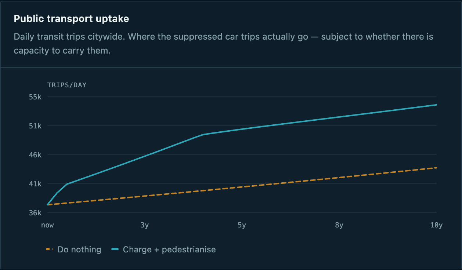Click the orange dashed Do nothing swatch
Screen dimensions: 462x270
[x=50, y=249]
